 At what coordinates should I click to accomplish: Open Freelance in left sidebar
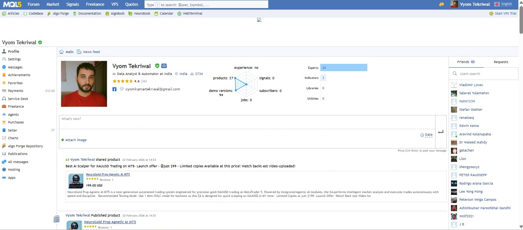16,107
